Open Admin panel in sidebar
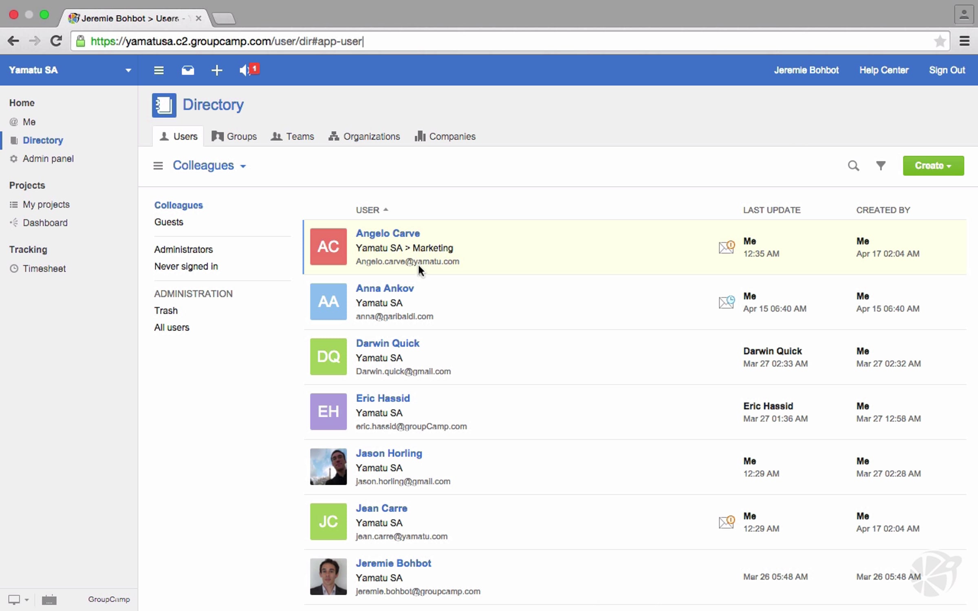Screen dimensions: 978x611 [x=48, y=158]
